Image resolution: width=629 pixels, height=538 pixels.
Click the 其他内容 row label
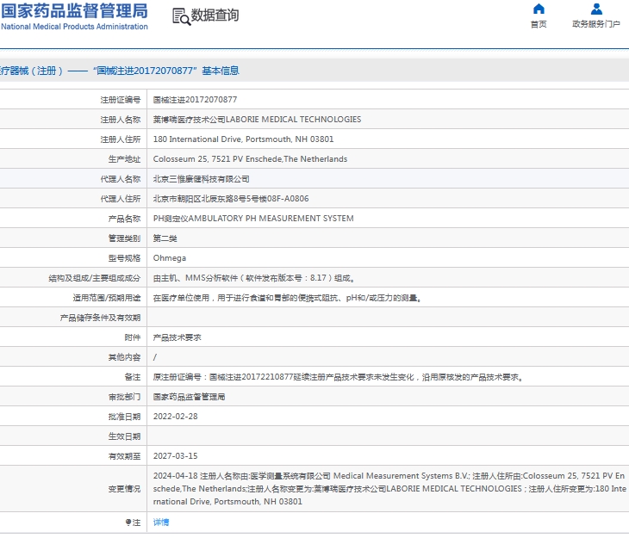point(124,357)
